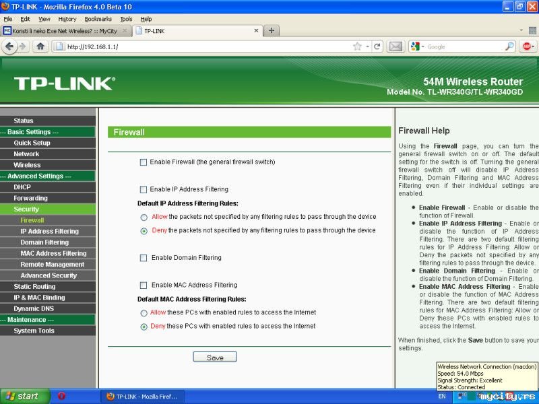Image resolution: width=539 pixels, height=404 pixels.
Task: Click TP-LINK Firefox taskbar button
Action: (142, 397)
